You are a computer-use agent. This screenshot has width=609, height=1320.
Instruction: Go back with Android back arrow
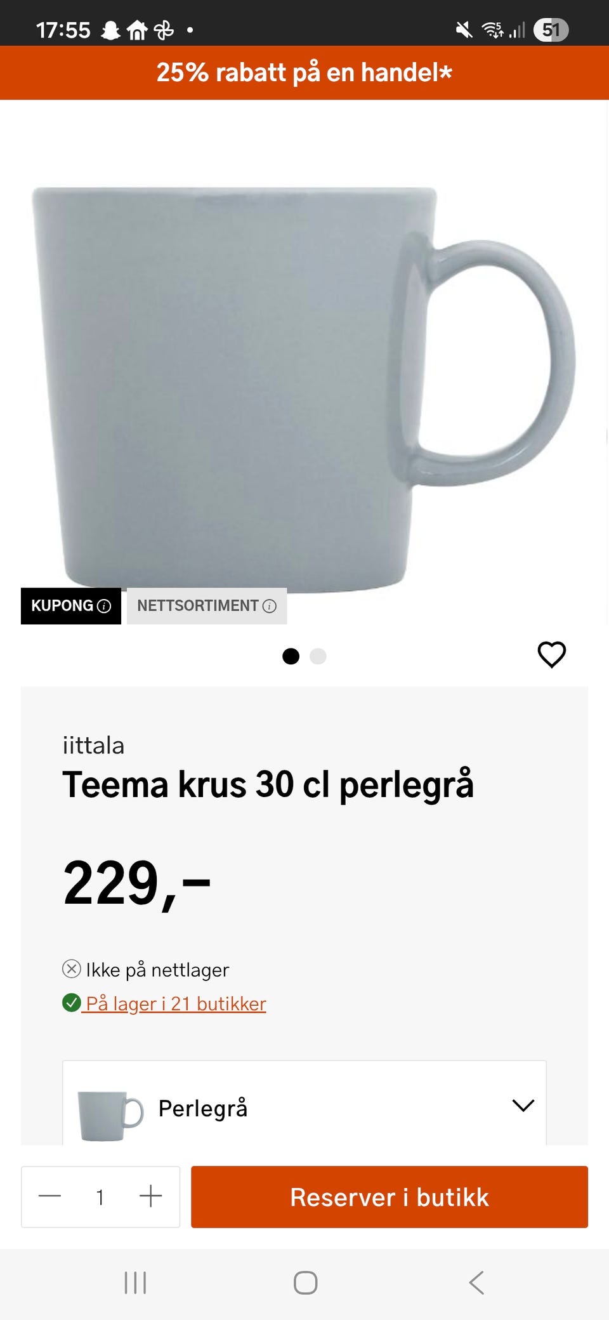coord(476,1283)
